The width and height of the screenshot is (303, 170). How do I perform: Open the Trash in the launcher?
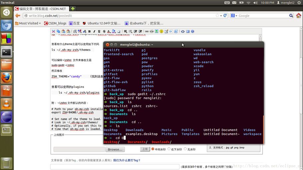7,163
